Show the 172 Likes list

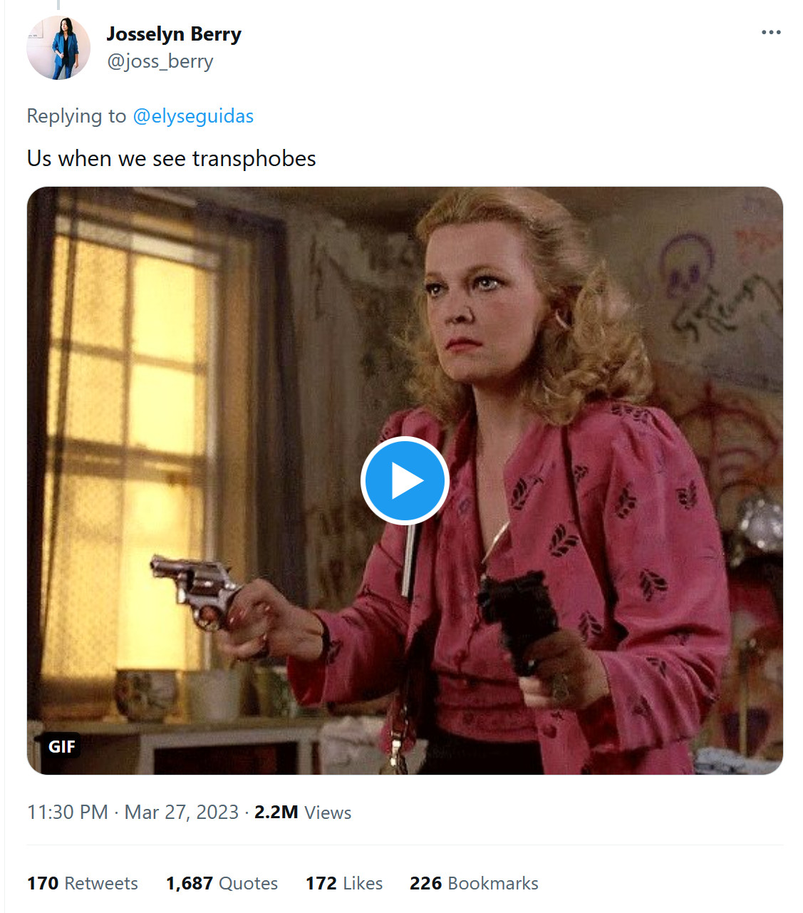(x=344, y=884)
